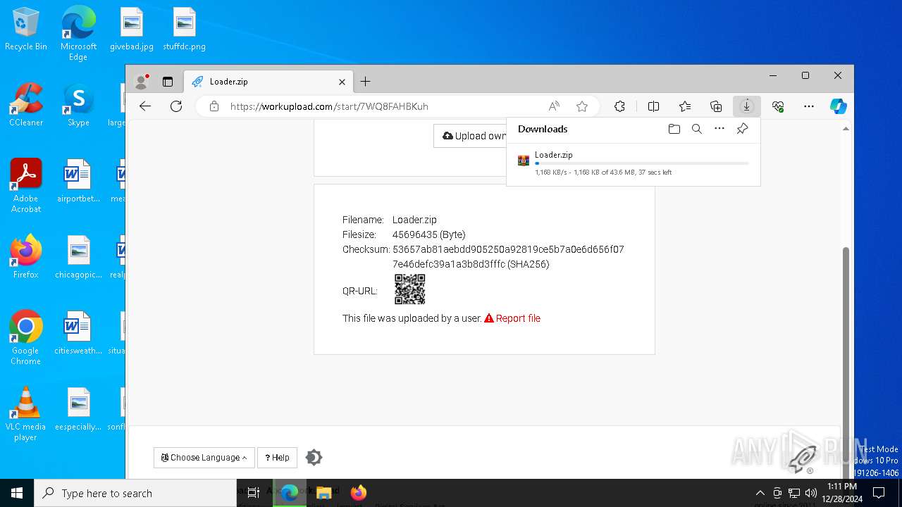This screenshot has width=902, height=507.
Task: Close the Loader.zip tab
Action: [x=342, y=82]
